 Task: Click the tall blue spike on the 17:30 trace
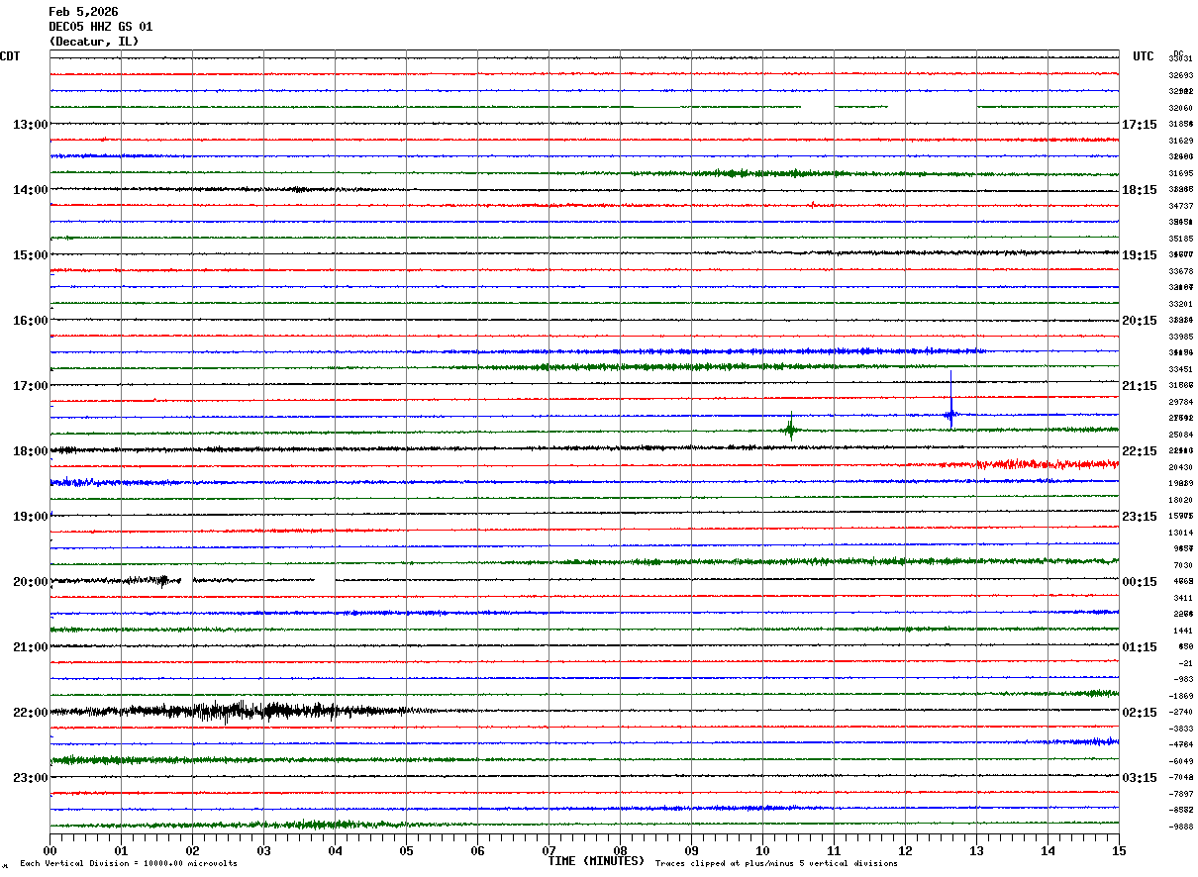point(950,401)
